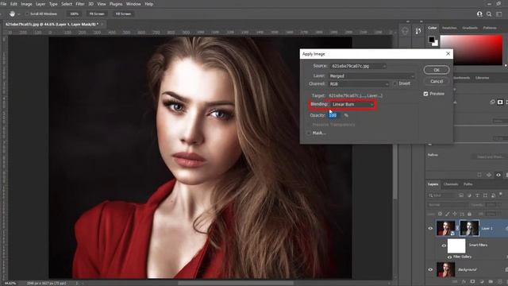Click create new layer icon at panel bottom
Image resolution: width=508 pixels, height=286 pixels.
point(499,282)
